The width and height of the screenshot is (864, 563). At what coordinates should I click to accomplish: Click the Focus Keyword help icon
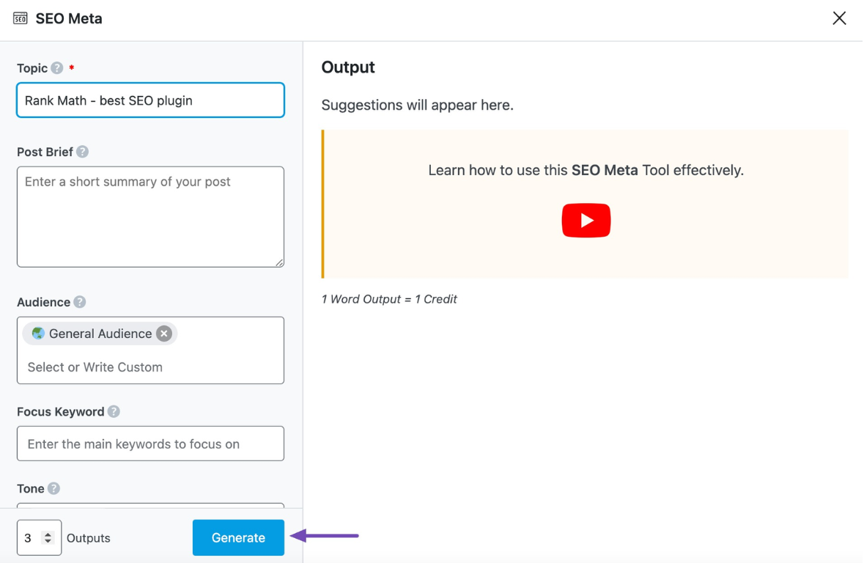coord(114,412)
